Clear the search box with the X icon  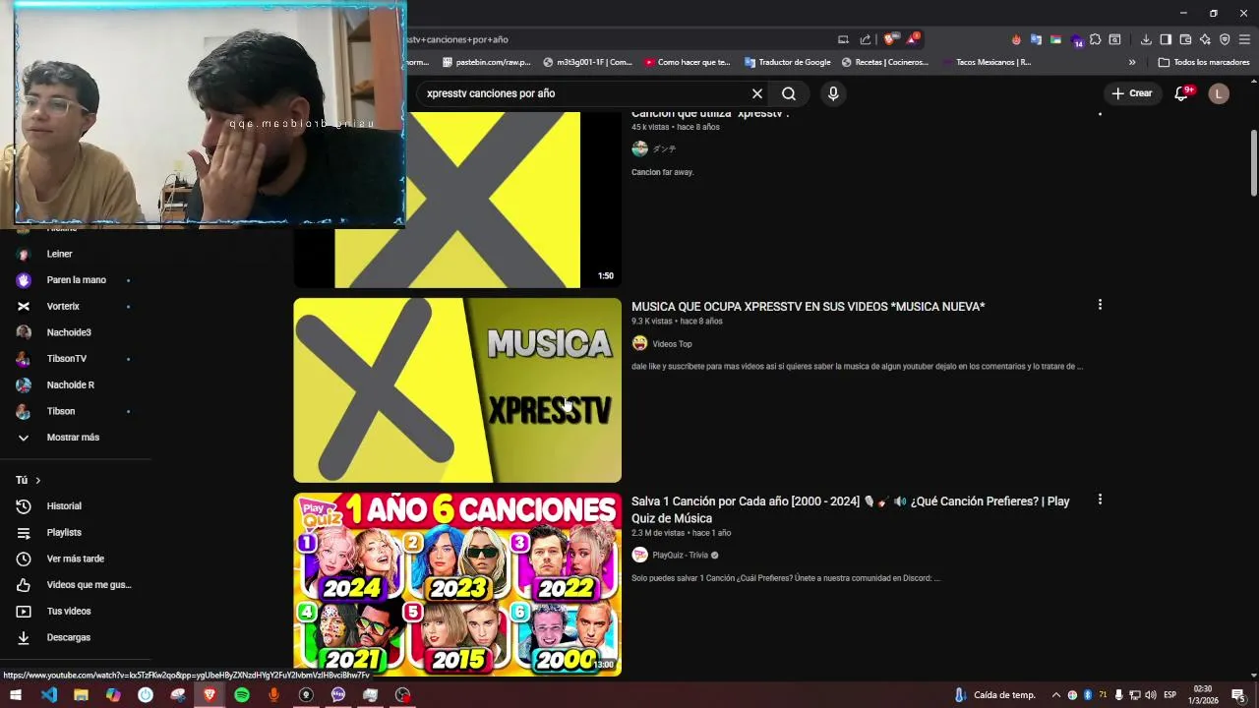pos(757,93)
